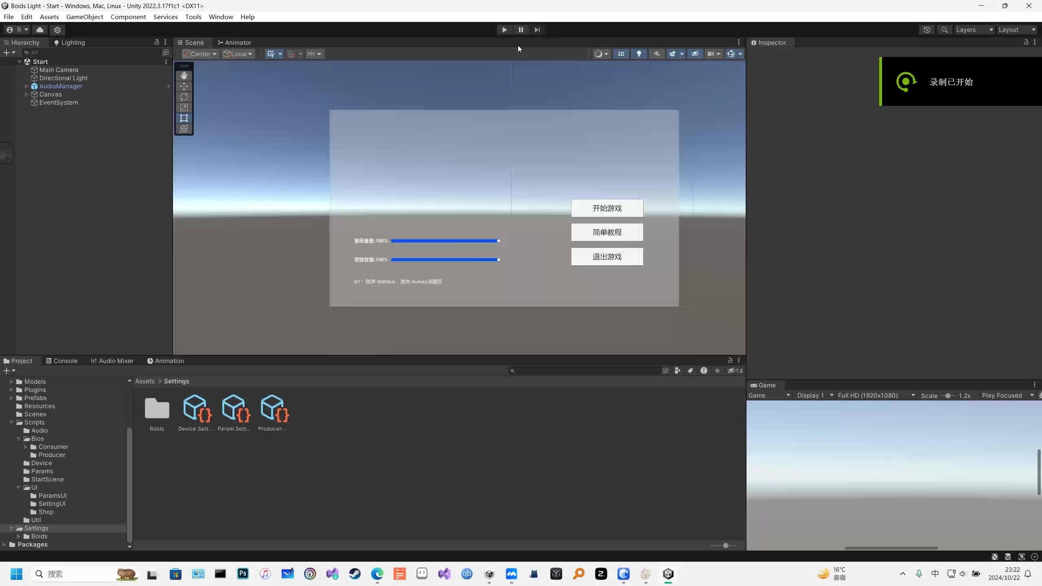Drag the 音乐音量 (Music Volume) slider
The width and height of the screenshot is (1042, 586).
pos(499,240)
